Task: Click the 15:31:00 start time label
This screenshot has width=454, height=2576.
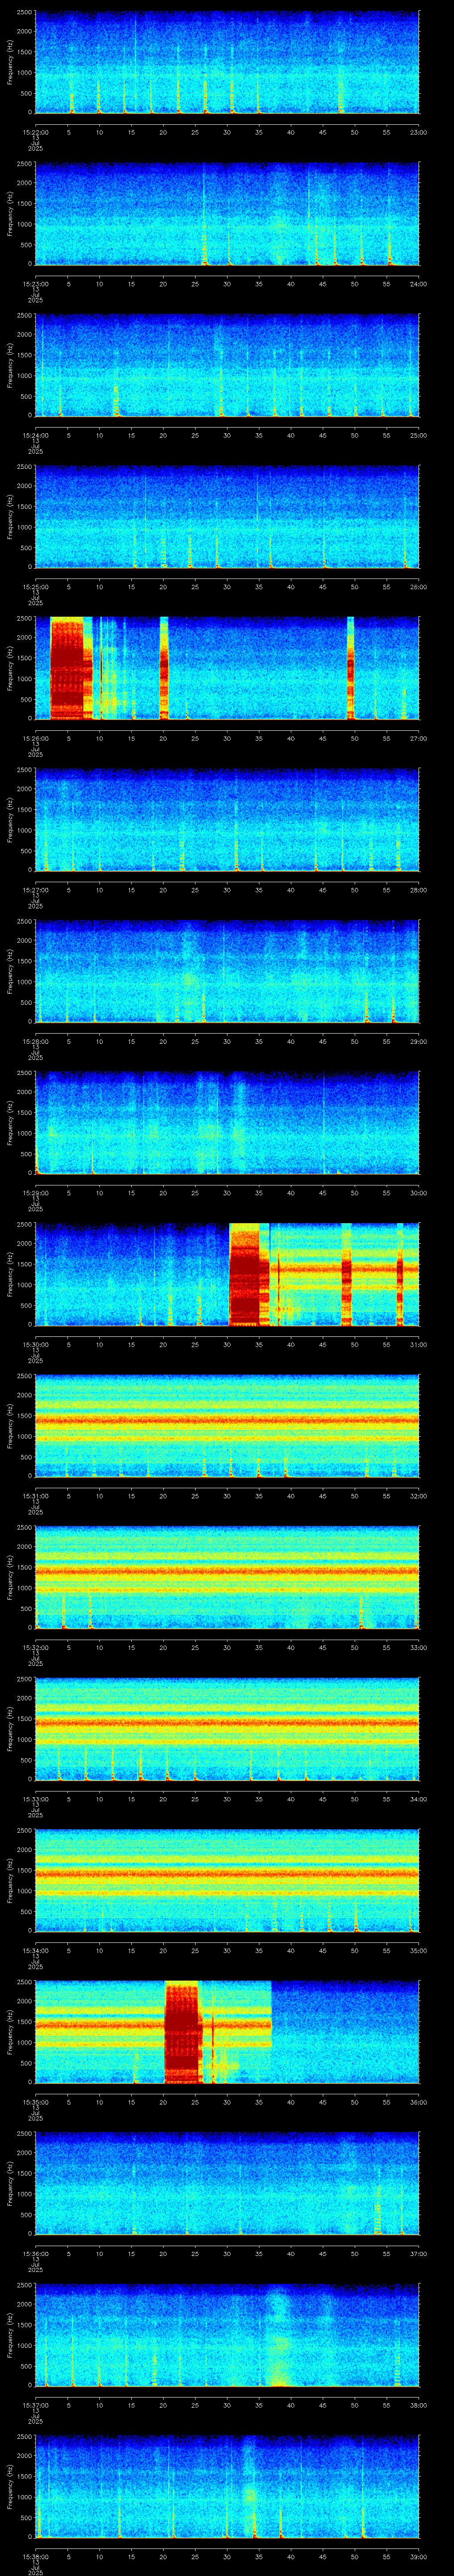Action: click(35, 1496)
